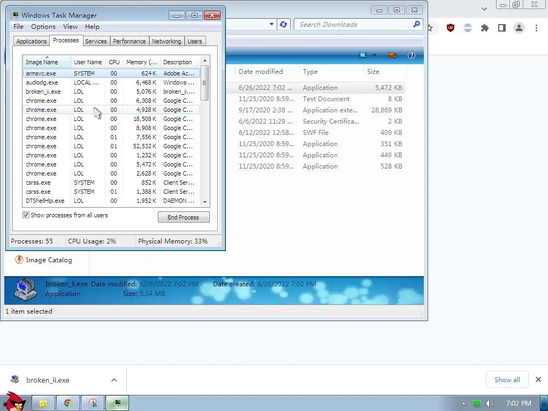
Task: Click the broken_ii.exe icon in download bar
Action: (x=14, y=379)
